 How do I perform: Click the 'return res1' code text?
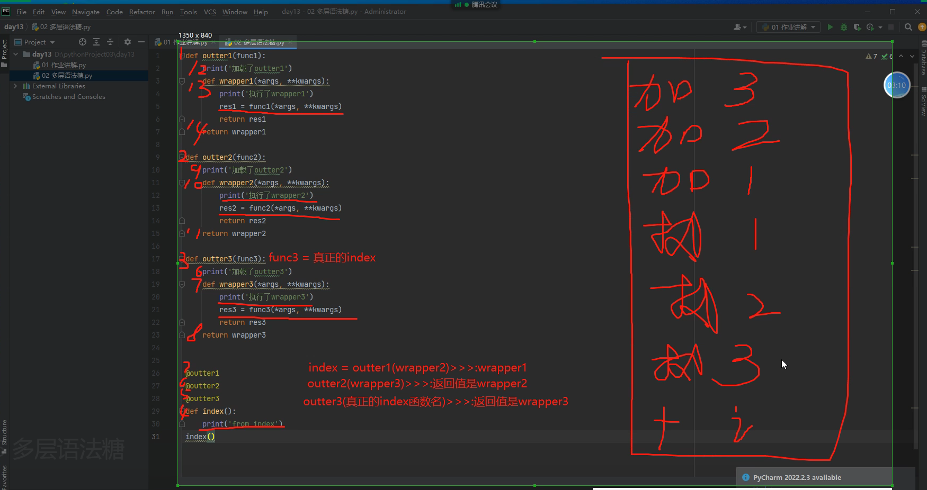243,119
